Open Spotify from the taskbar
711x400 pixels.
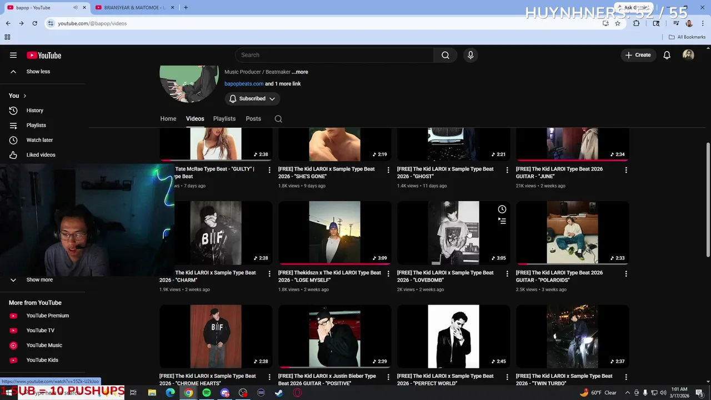click(207, 393)
